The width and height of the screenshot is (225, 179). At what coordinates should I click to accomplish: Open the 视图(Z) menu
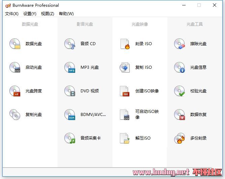click(47, 14)
